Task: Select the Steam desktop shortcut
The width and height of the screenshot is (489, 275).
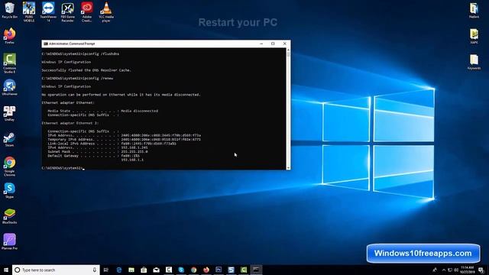Action: (9, 139)
